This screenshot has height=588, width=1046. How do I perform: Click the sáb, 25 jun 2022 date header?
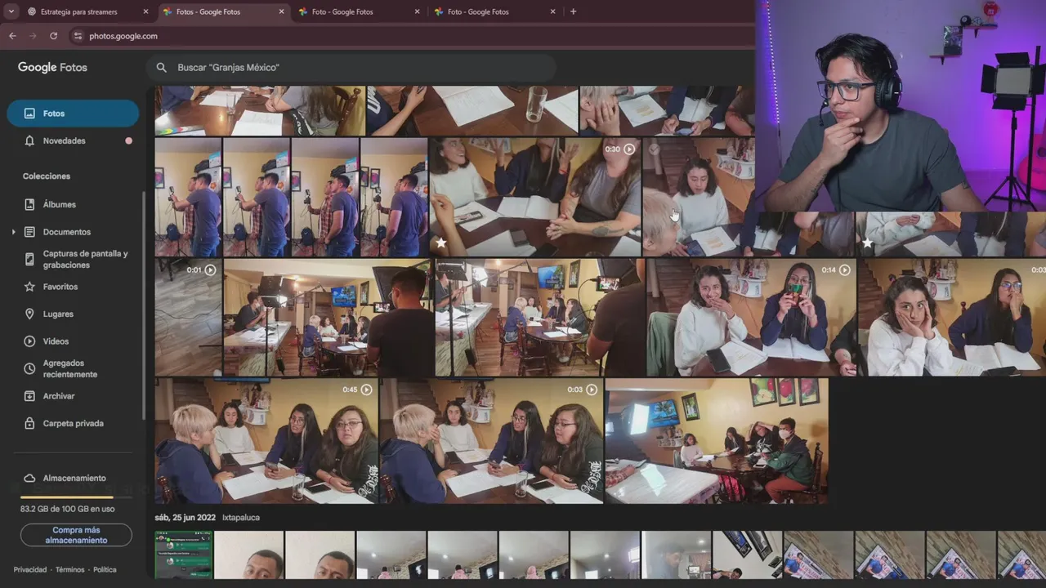186,517
